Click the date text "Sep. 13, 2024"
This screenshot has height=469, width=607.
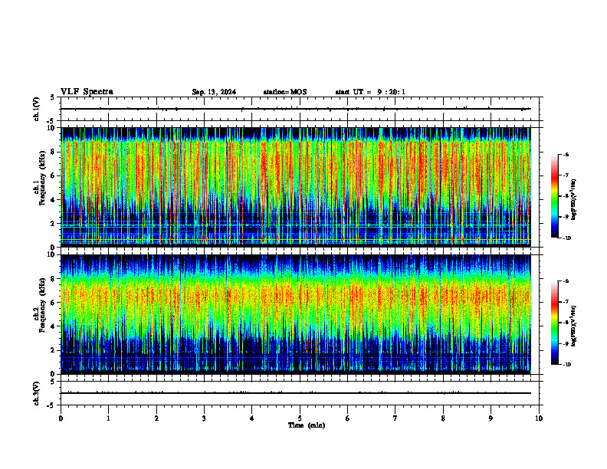(x=214, y=92)
